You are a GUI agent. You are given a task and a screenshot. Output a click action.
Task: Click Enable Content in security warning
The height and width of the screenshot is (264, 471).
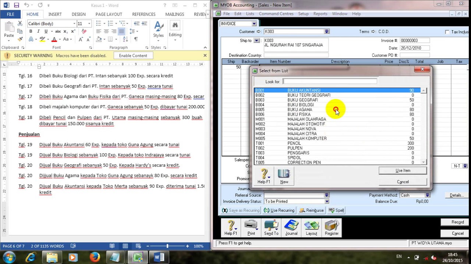pos(133,55)
